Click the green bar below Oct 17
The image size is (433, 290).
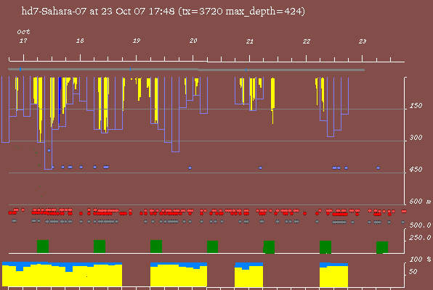[43, 246]
